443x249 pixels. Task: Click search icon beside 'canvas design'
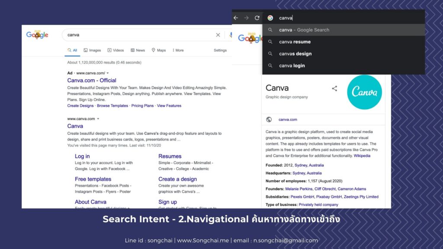[270, 54]
